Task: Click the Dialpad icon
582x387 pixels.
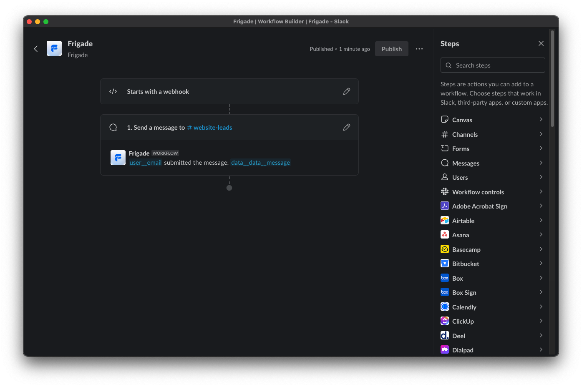Action: coord(445,349)
